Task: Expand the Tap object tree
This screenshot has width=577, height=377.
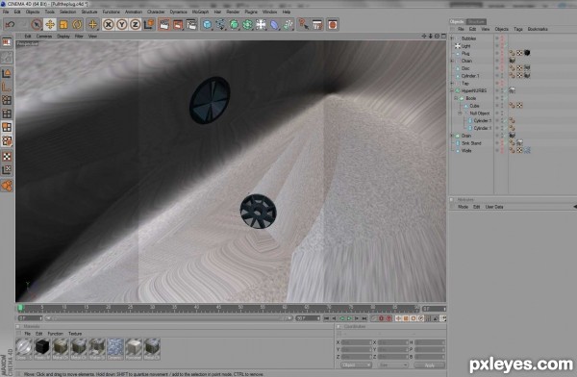Action: click(453, 84)
